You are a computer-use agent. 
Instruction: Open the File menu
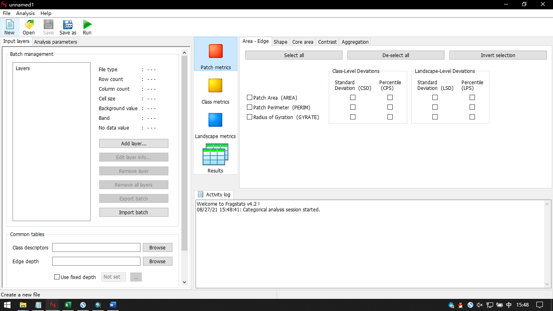pos(6,13)
